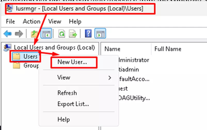207x130 pixels.
Task: Click the Groups folder icon in tree
Action: [x=17, y=66]
